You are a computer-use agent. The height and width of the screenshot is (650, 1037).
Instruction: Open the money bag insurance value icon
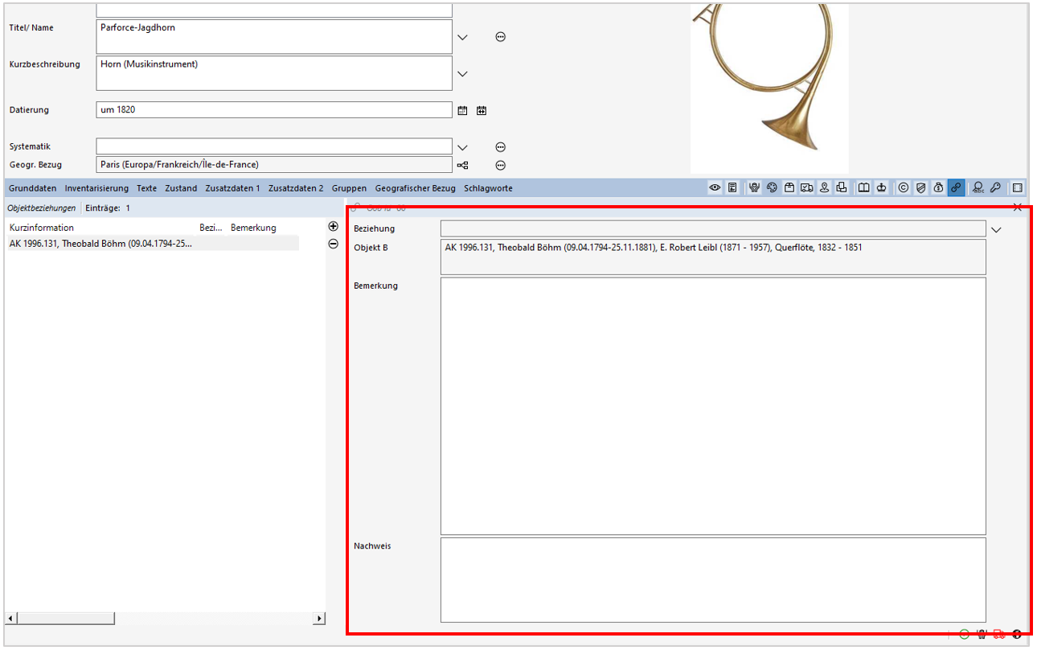click(939, 187)
